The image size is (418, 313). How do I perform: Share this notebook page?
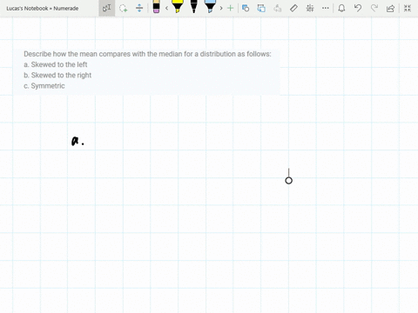pyautogui.click(x=391, y=8)
